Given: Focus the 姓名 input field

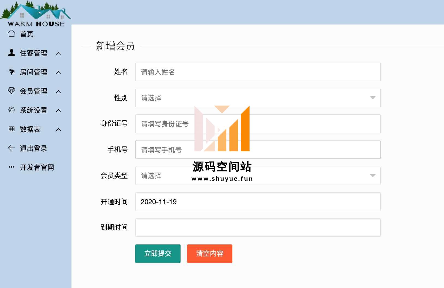Looking at the screenshot, I should click(x=258, y=72).
